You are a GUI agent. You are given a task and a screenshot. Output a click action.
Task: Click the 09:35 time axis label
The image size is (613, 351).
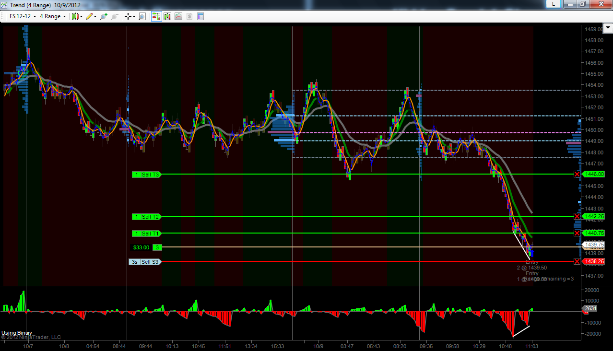(x=426, y=346)
